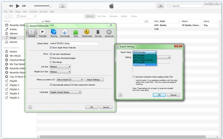
Task: Open the Account menu
Action: point(43,11)
